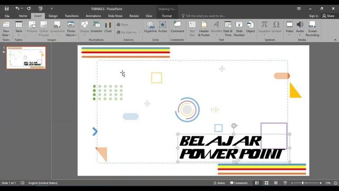The image size is (339, 191).
Task: Start Slide Show from status bar
Action: (285, 183)
